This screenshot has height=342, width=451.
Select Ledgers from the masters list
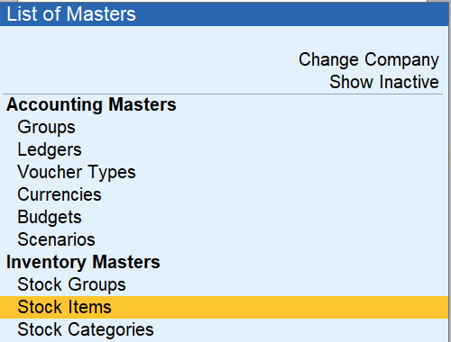point(50,149)
